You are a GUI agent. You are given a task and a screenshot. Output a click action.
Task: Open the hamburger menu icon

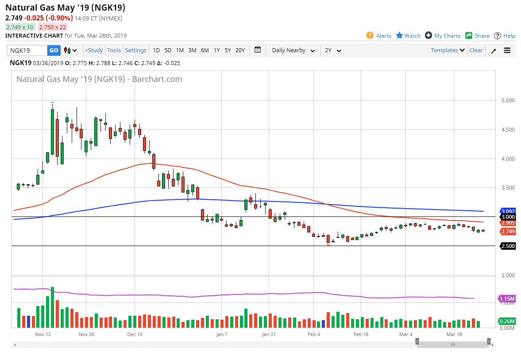point(507,50)
